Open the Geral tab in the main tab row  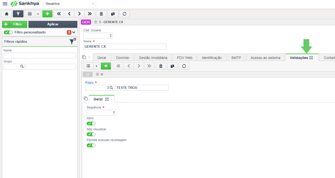[102, 57]
